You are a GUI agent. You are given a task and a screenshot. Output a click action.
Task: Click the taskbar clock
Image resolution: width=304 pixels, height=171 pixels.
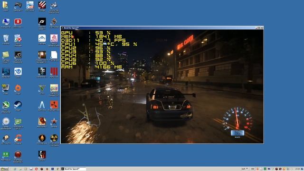(297, 169)
